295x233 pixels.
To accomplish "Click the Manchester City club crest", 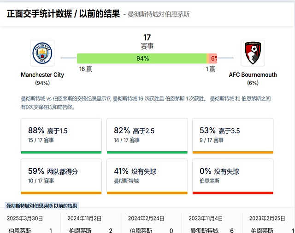I will [42, 53].
